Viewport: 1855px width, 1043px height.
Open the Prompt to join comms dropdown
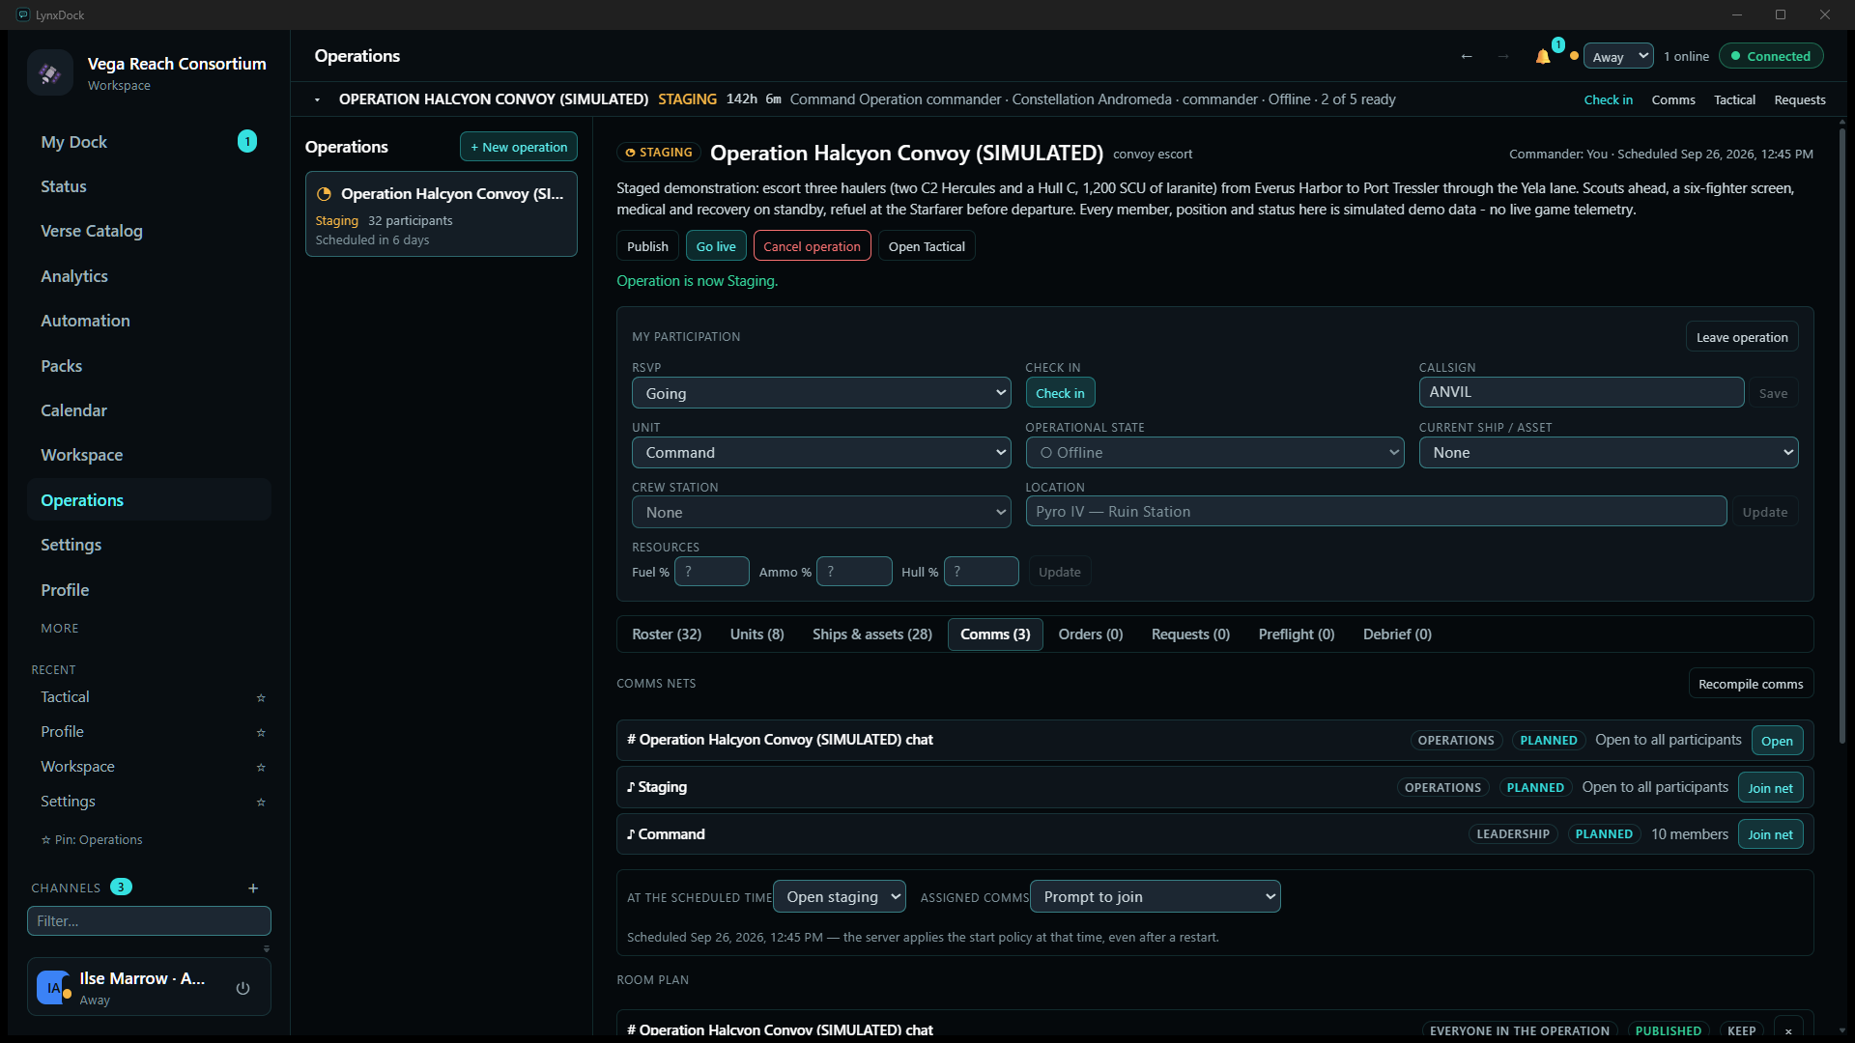[x=1155, y=897]
